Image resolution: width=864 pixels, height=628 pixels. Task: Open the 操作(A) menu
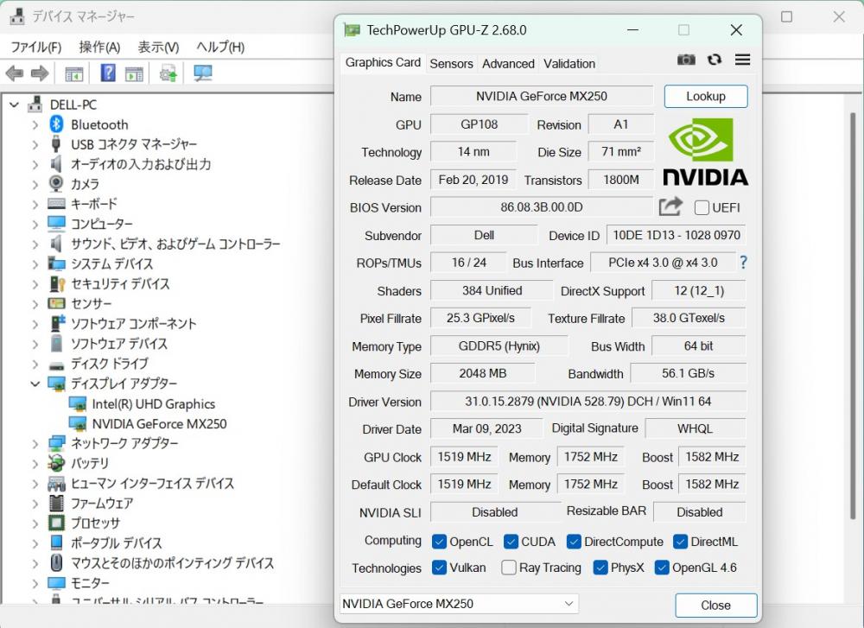pyautogui.click(x=99, y=47)
